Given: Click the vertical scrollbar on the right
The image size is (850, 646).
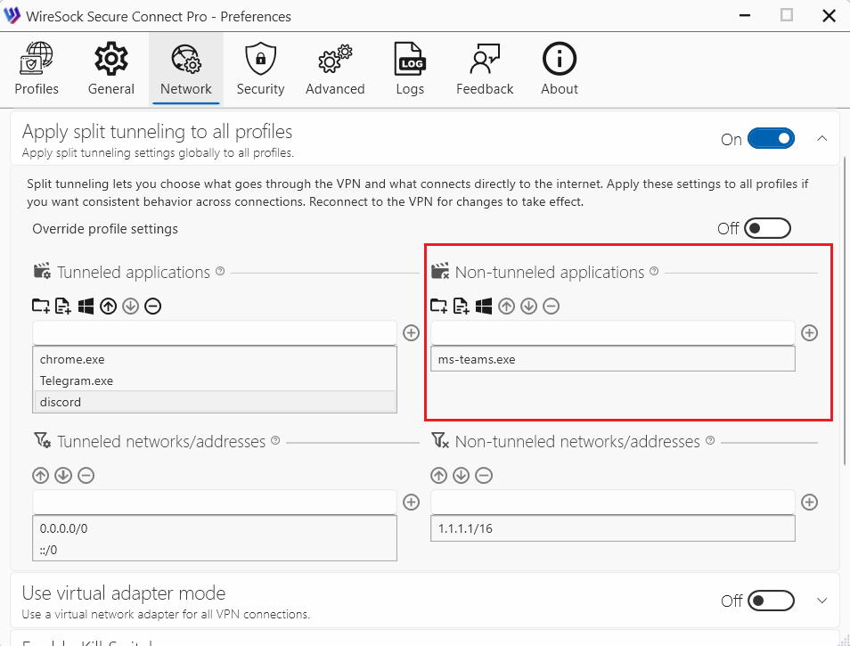Looking at the screenshot, I should click(845, 312).
